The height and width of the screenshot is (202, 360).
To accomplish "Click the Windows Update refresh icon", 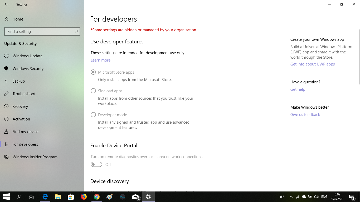I will pos(7,56).
